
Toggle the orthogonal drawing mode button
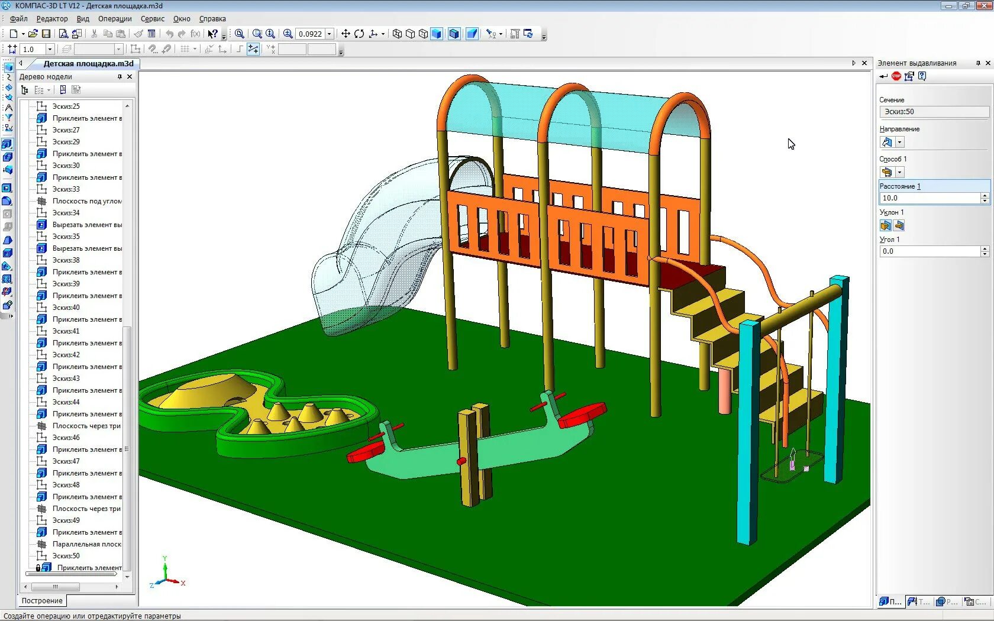pyautogui.click(x=240, y=49)
